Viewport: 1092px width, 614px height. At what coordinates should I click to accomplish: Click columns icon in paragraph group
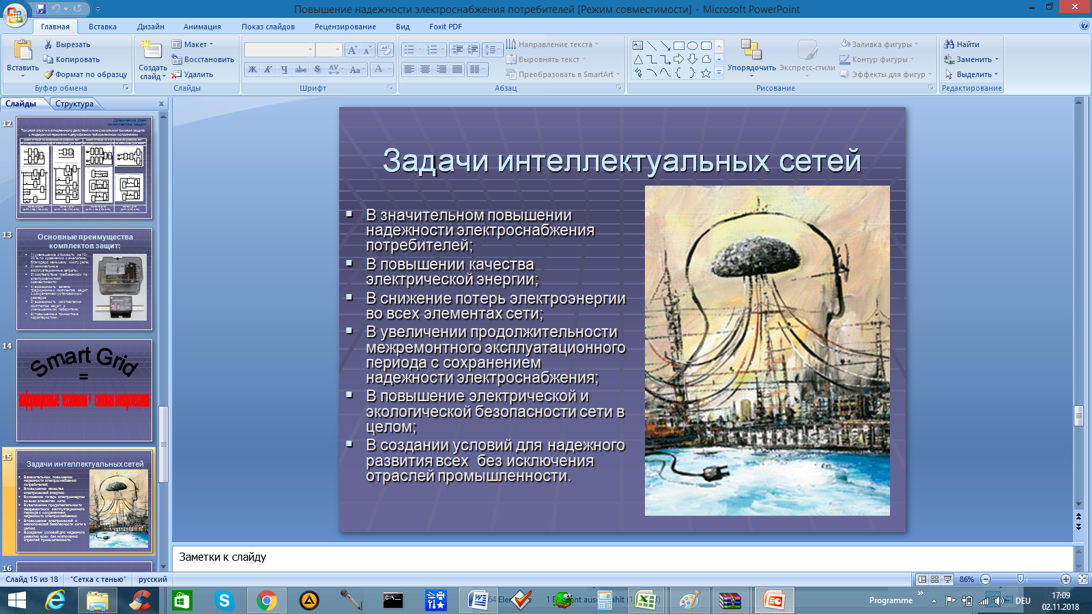pos(477,70)
